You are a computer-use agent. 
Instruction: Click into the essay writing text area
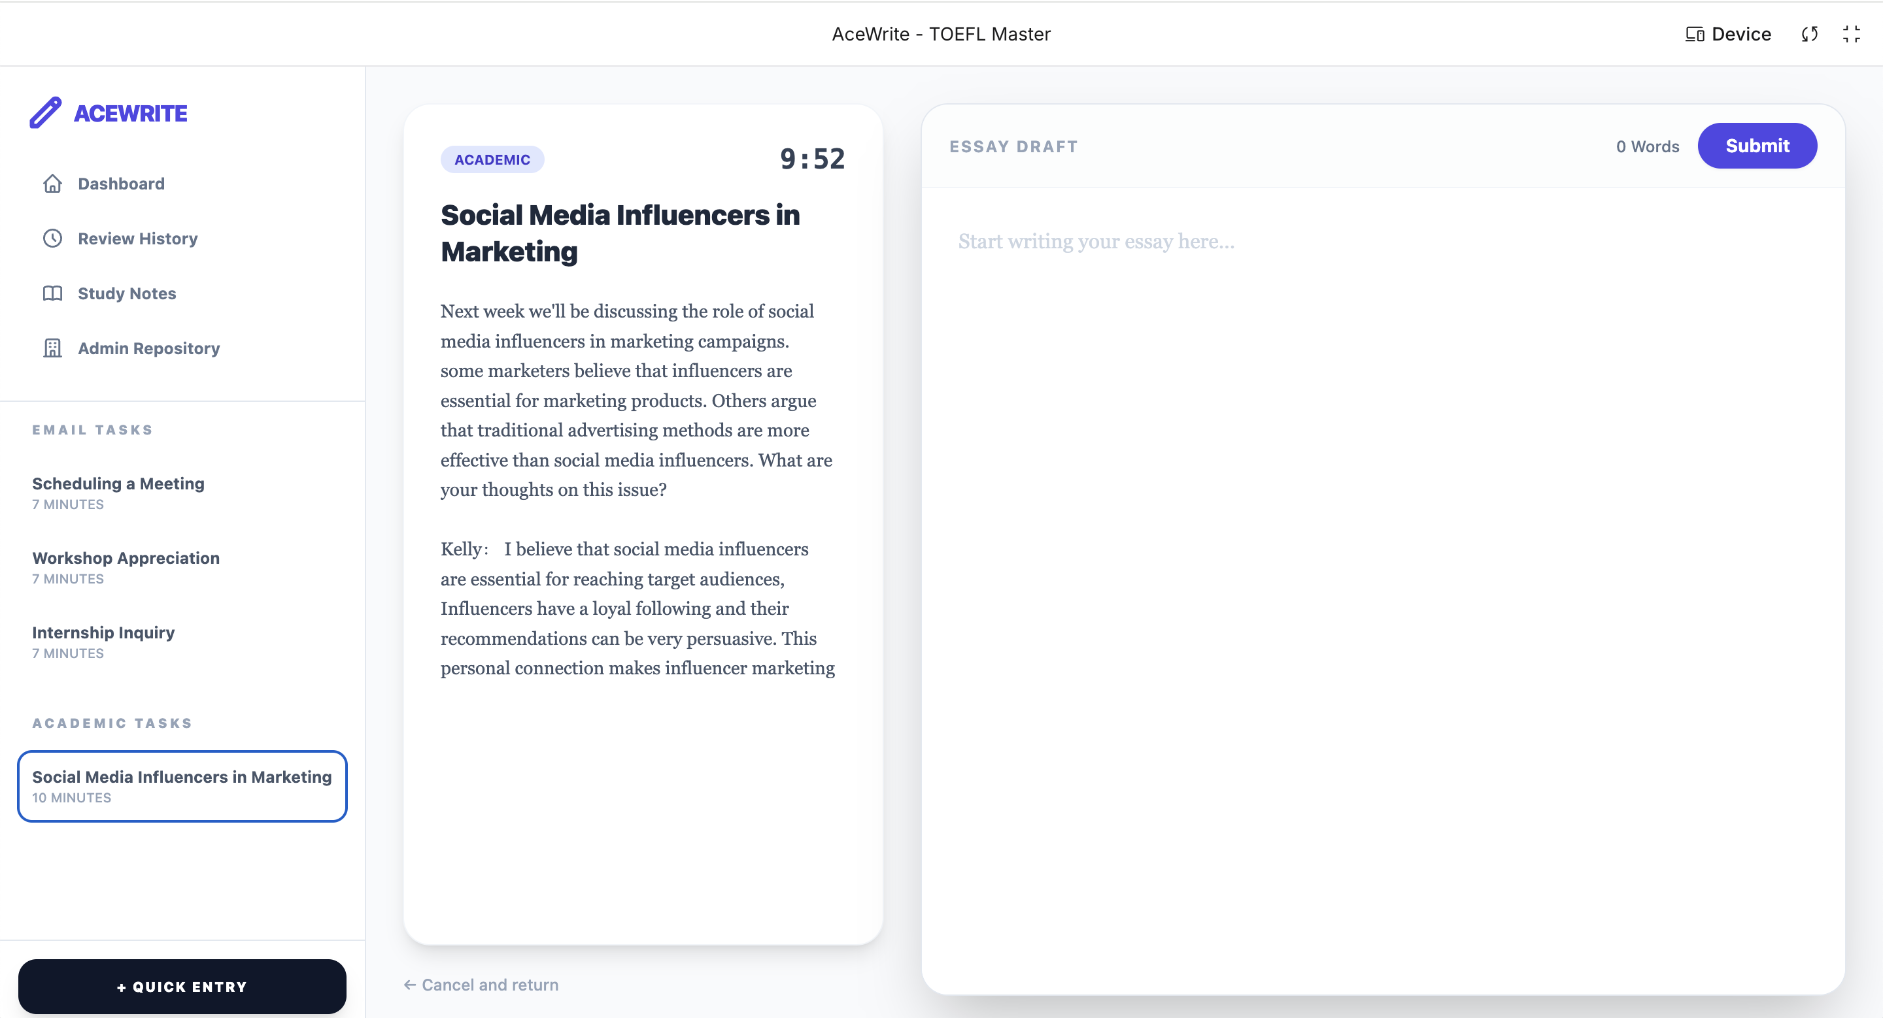1383,590
